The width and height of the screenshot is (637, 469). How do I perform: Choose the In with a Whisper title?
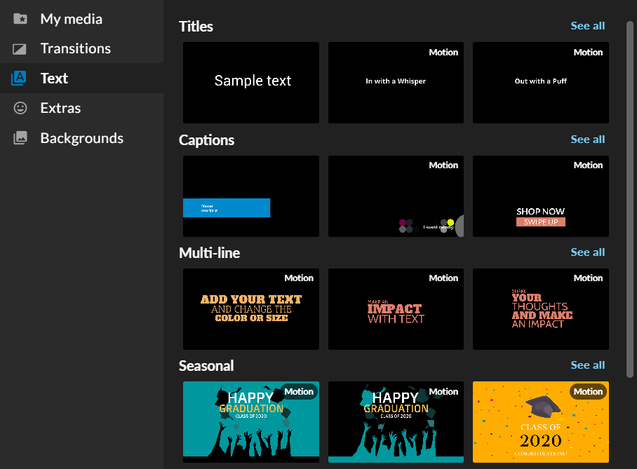tap(396, 83)
